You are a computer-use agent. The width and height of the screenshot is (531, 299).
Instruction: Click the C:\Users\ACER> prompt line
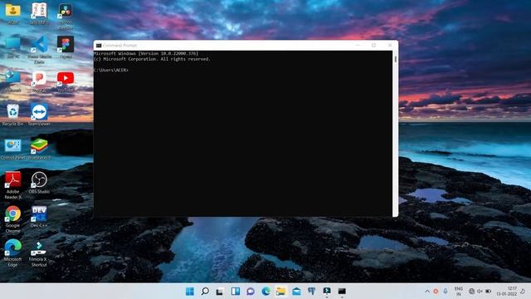pos(111,70)
